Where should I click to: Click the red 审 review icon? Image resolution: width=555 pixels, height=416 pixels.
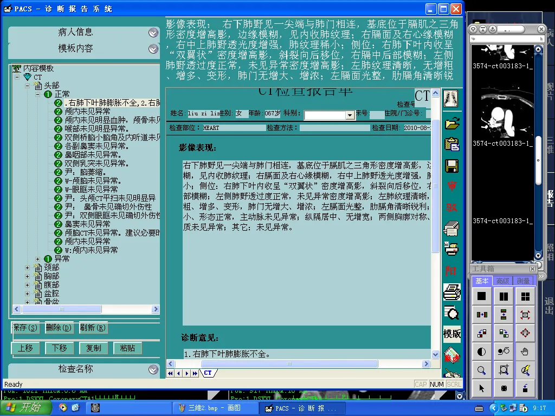[451, 186]
